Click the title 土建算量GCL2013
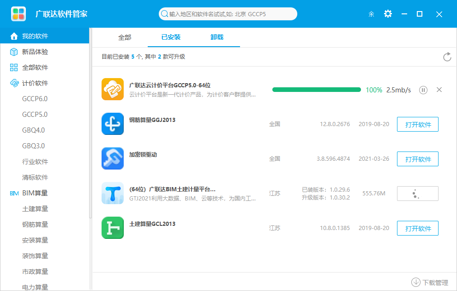The image size is (457, 291). click(152, 224)
